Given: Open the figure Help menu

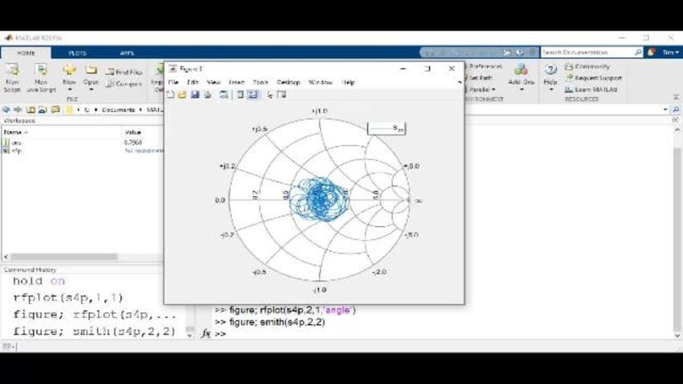Looking at the screenshot, I should (x=348, y=82).
